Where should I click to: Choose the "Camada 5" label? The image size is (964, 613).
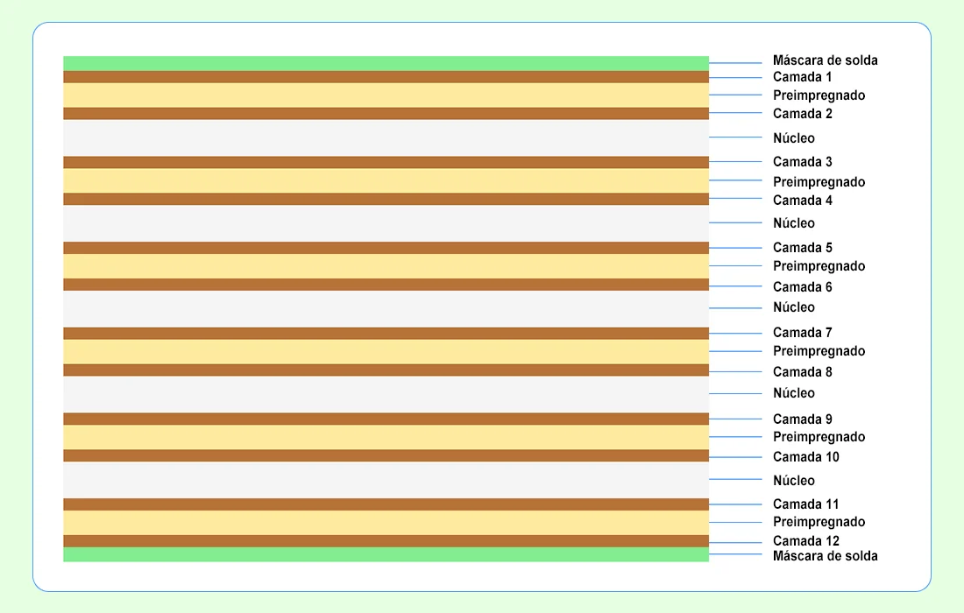802,248
